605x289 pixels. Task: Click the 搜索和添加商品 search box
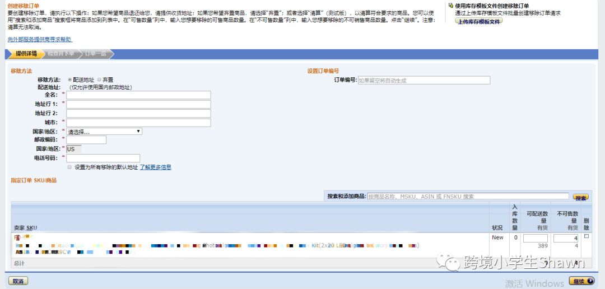click(468, 197)
